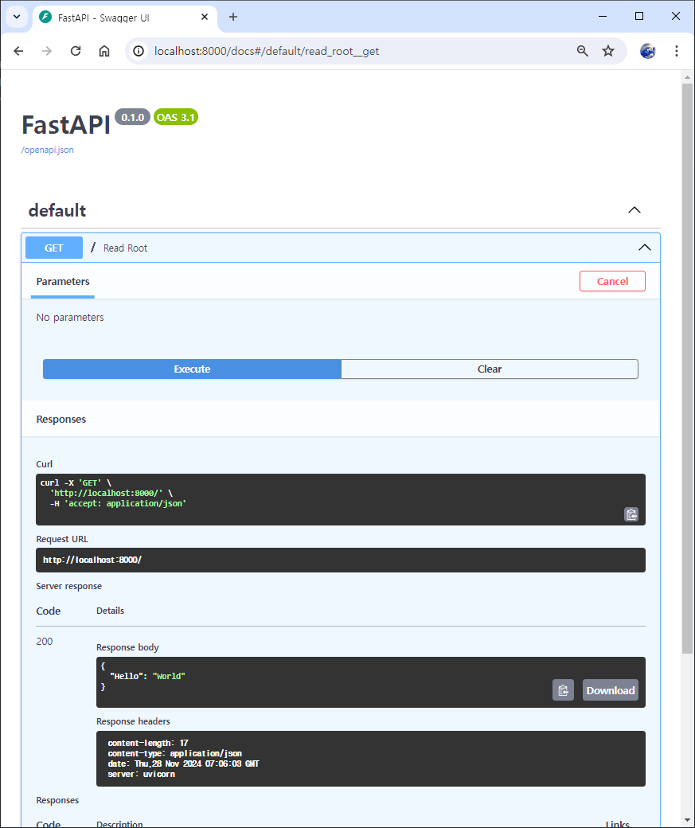Viewport: 695px width, 828px height.
Task: Collapse the GET Read Root operation chevron
Action: point(645,248)
